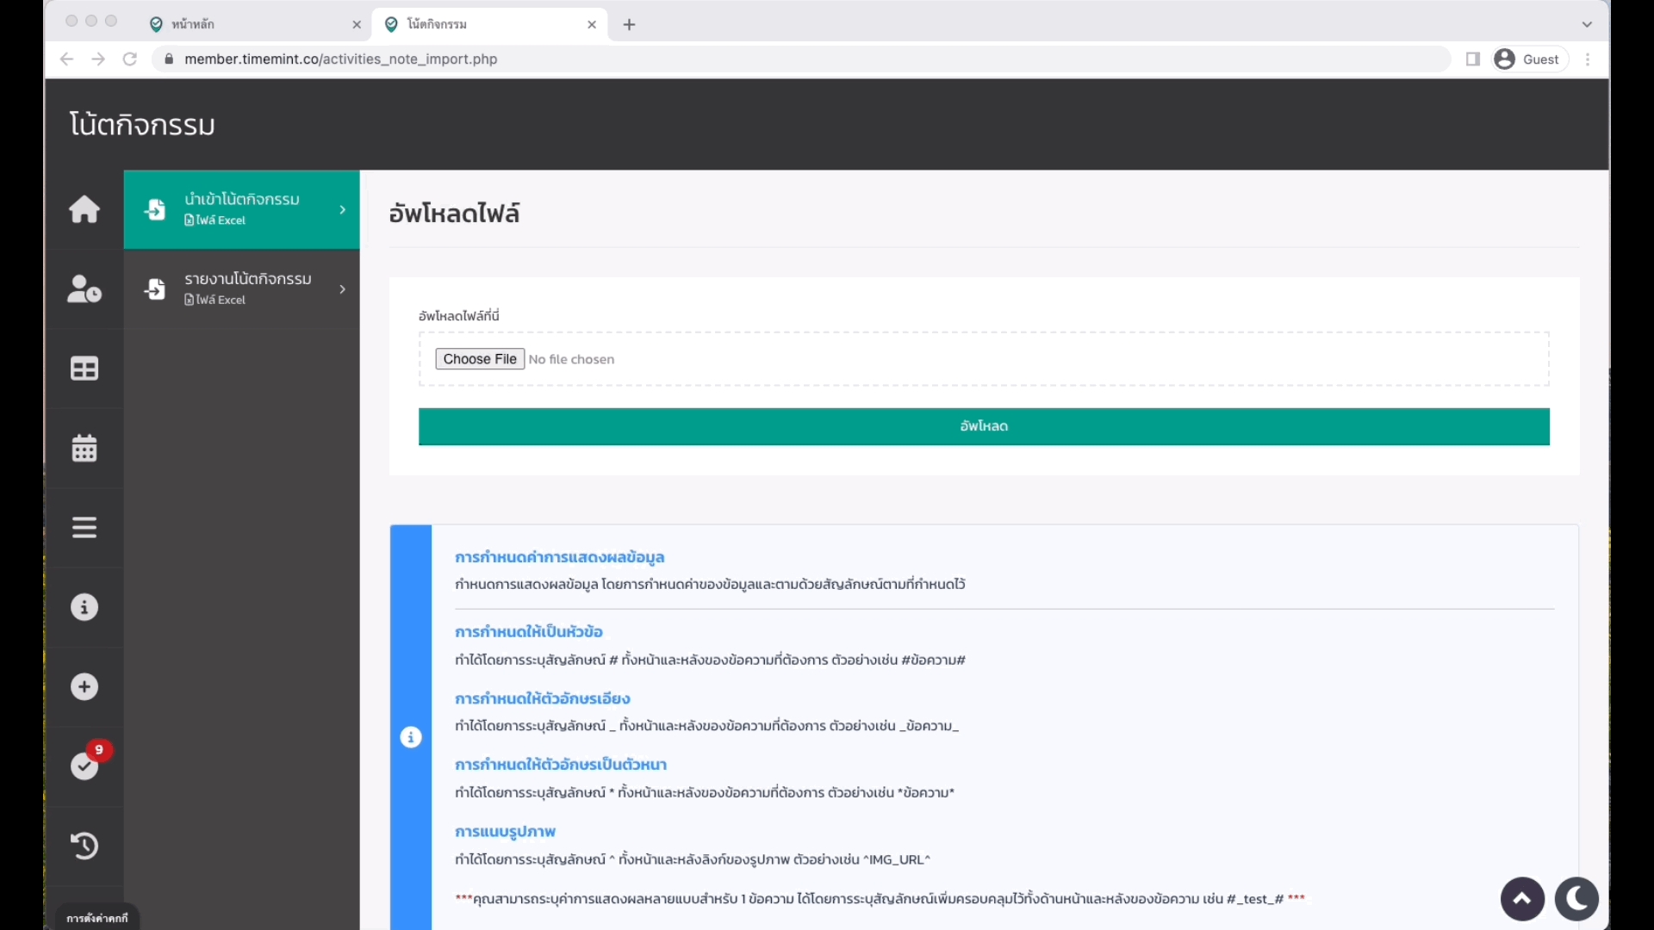1654x930 pixels.
Task: Expand นำเข้าโน้ตกิจกรรม menu chevron
Action: 343,209
